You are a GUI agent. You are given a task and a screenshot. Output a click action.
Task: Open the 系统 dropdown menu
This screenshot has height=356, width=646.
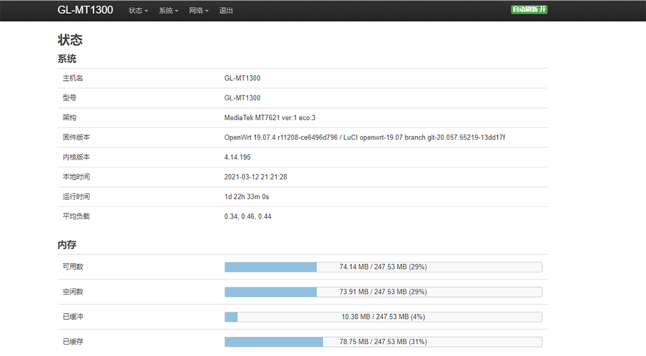point(168,10)
